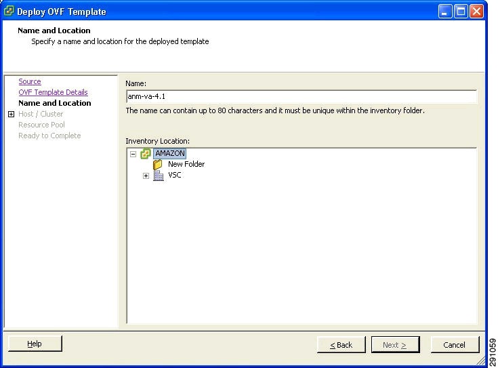Maximize the Deploy OVF Template window

coord(461,12)
